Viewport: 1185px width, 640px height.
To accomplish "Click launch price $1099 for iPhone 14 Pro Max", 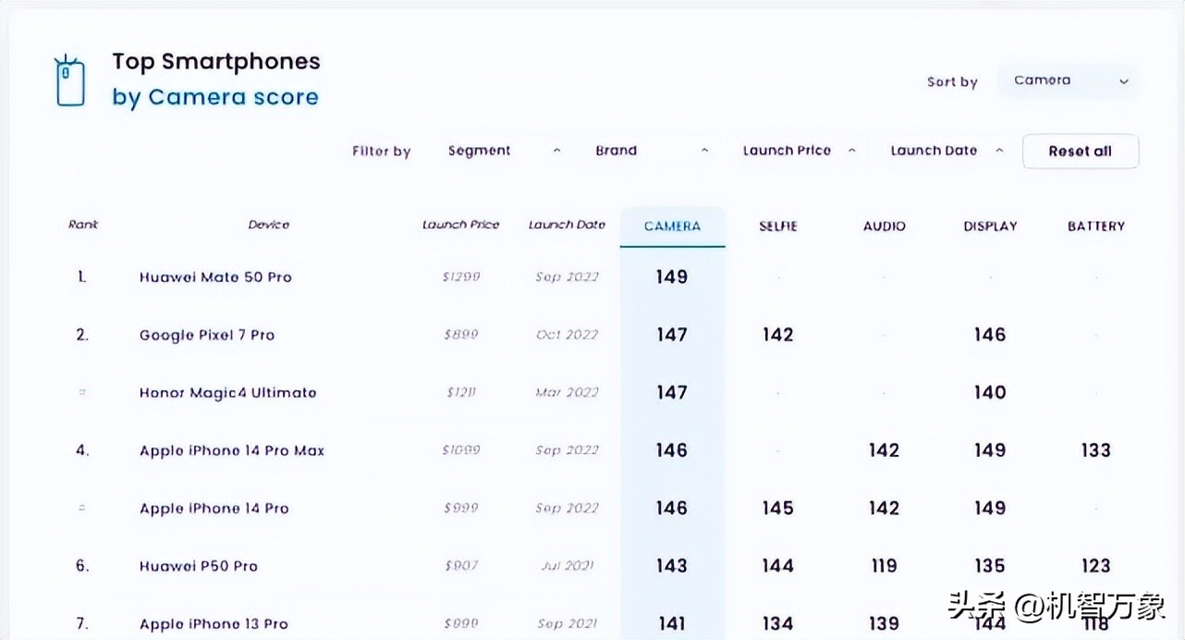I will (x=460, y=451).
